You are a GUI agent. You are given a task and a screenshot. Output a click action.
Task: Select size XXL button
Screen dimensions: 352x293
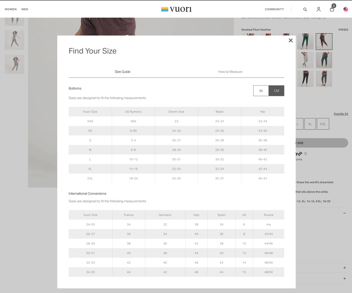tap(323, 124)
